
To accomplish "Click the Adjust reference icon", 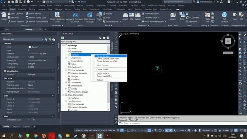I will click(x=138, y=15).
